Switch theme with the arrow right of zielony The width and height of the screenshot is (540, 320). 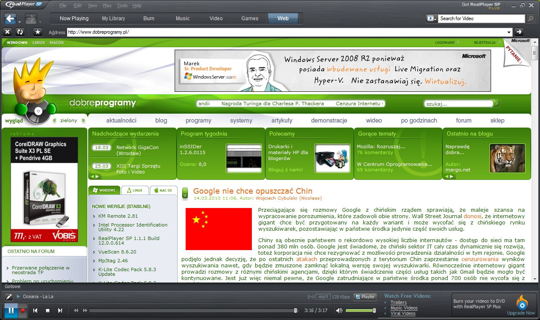[83, 120]
